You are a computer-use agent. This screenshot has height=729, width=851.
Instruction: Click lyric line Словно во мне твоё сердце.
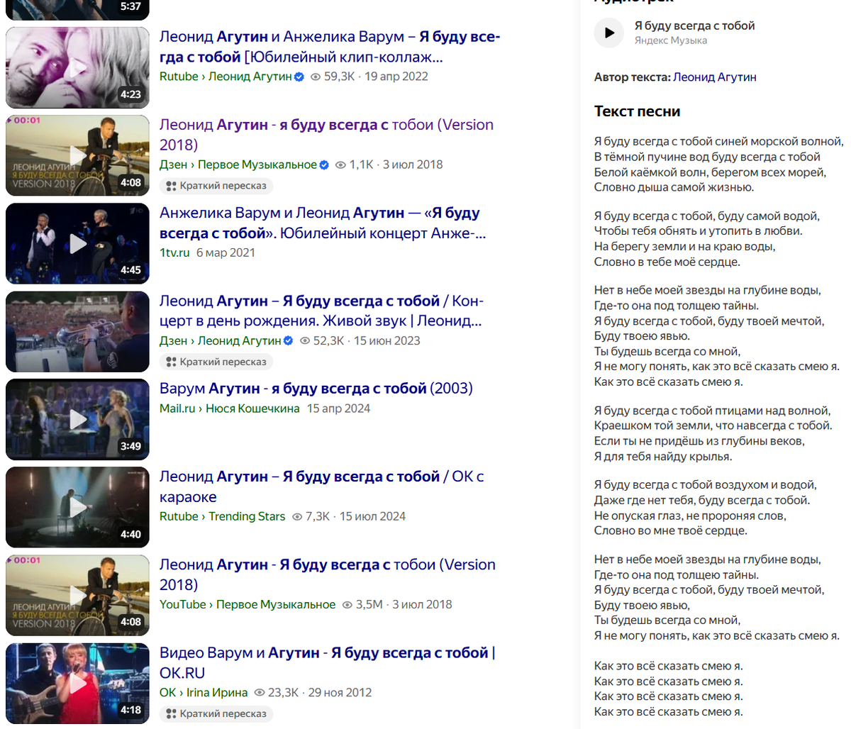(x=670, y=531)
